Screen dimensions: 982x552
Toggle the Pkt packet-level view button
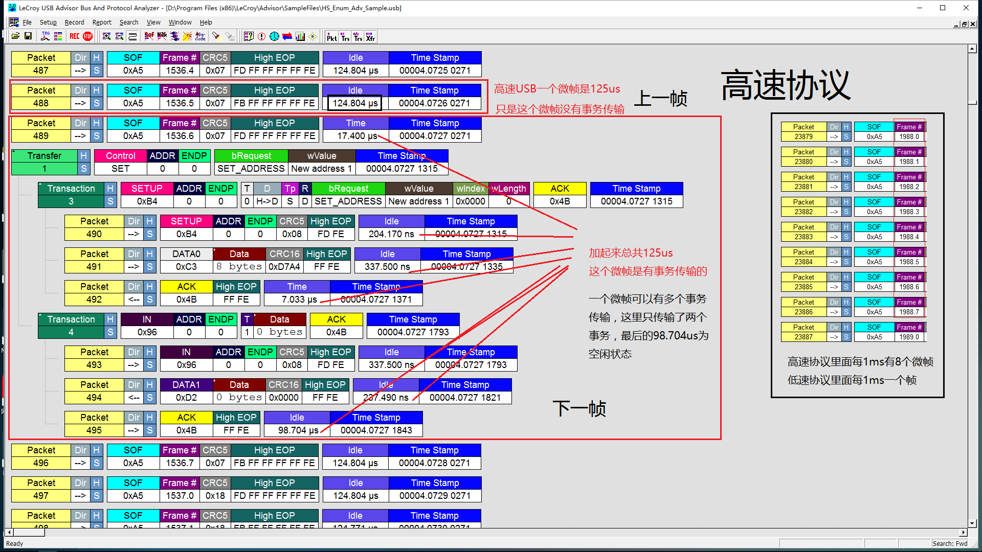[331, 36]
